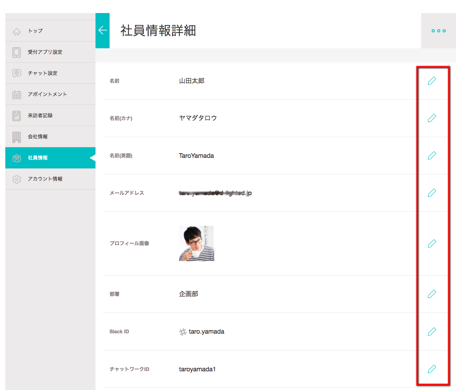
Task: Open the three-dot more options menu
Action: click(x=438, y=31)
